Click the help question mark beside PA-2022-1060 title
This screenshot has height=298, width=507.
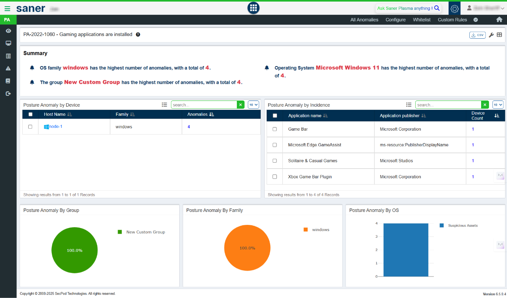[138, 34]
